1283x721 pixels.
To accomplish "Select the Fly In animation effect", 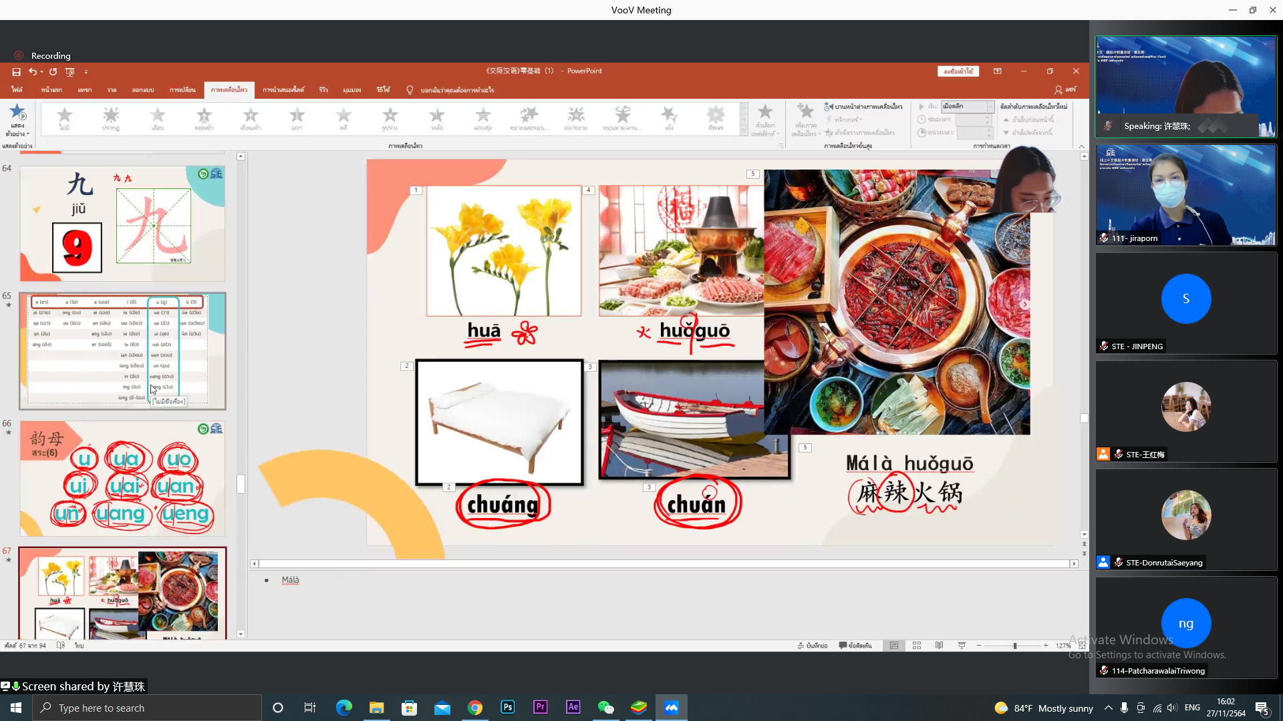I will tap(204, 118).
